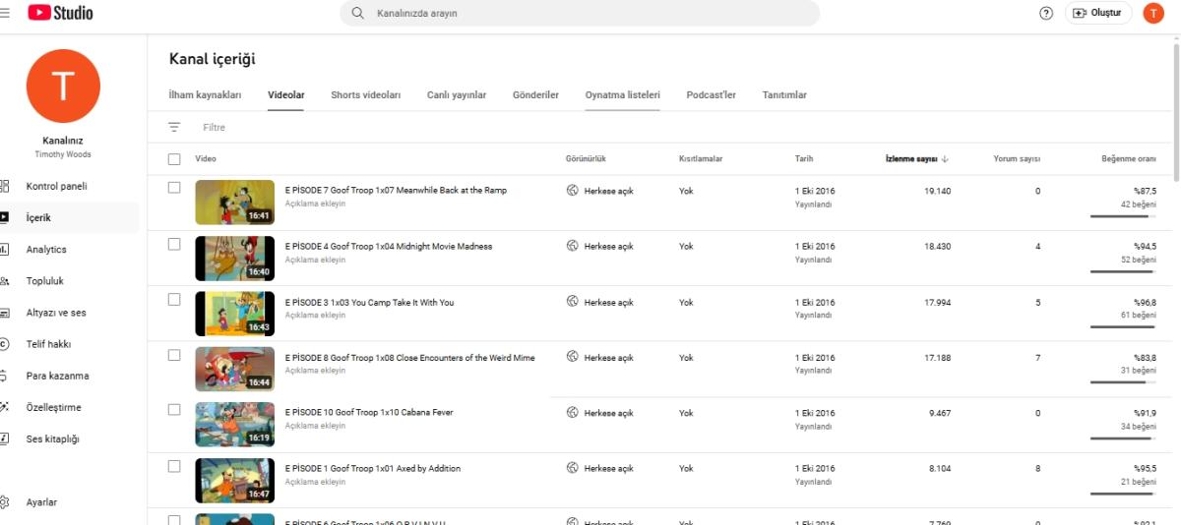Open the Herkese açık visibility dropdown for EPISODE 3

(608, 302)
